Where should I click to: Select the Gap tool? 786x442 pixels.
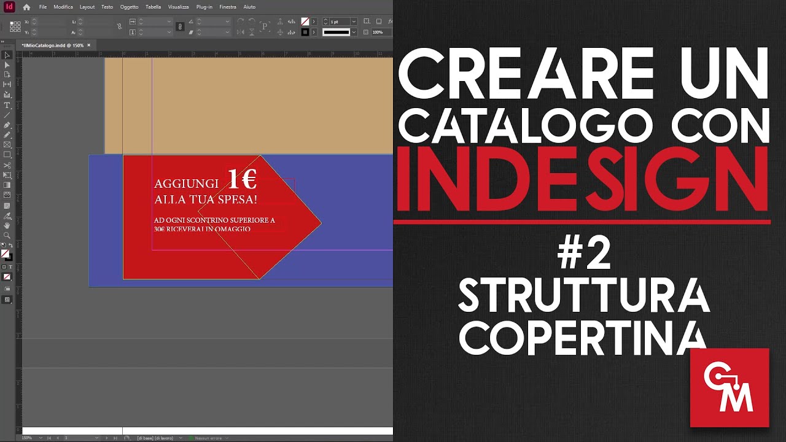pos(7,84)
